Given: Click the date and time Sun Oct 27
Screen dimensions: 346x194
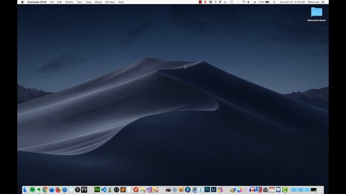Looking at the screenshot, I should (x=292, y=2).
